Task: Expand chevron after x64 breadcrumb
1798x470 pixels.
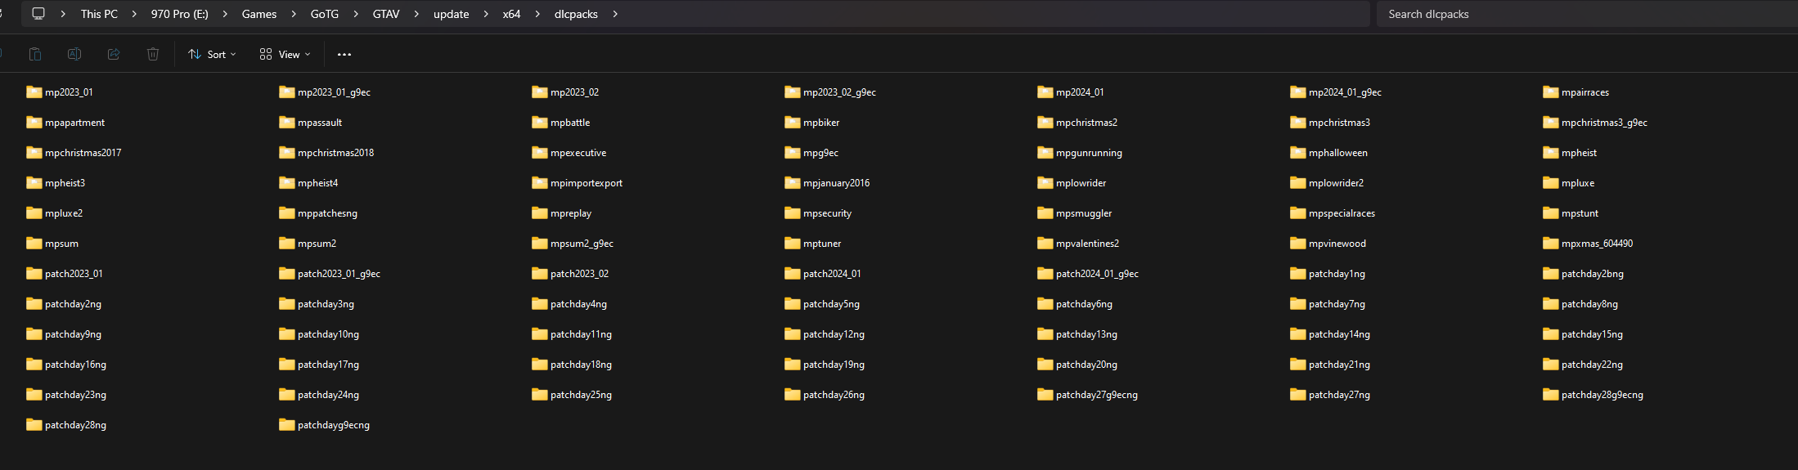Action: pos(537,14)
